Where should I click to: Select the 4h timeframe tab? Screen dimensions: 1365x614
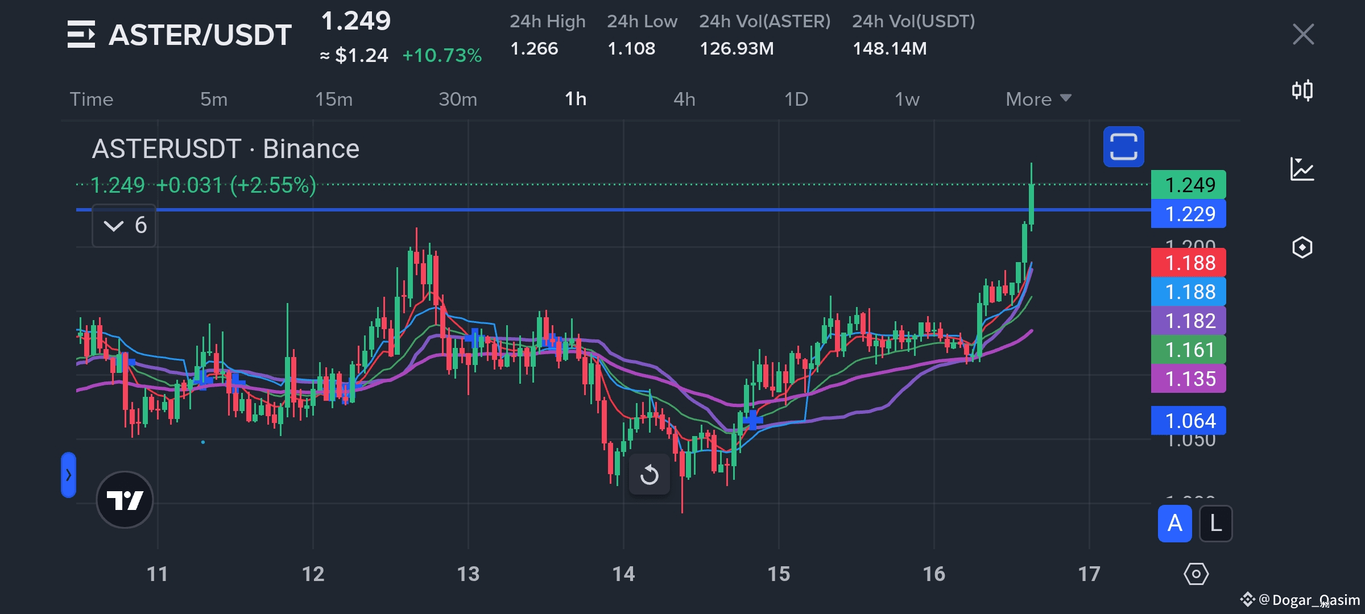tap(684, 99)
